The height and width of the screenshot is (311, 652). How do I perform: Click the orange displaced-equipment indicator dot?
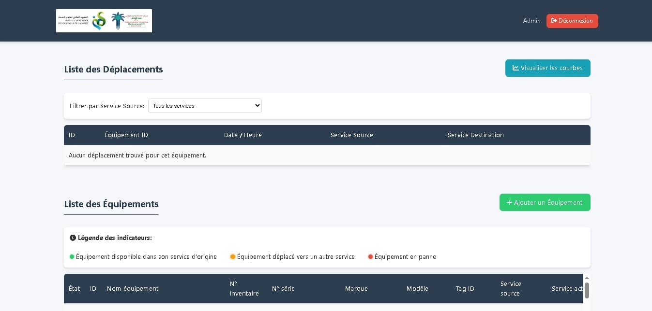click(233, 257)
